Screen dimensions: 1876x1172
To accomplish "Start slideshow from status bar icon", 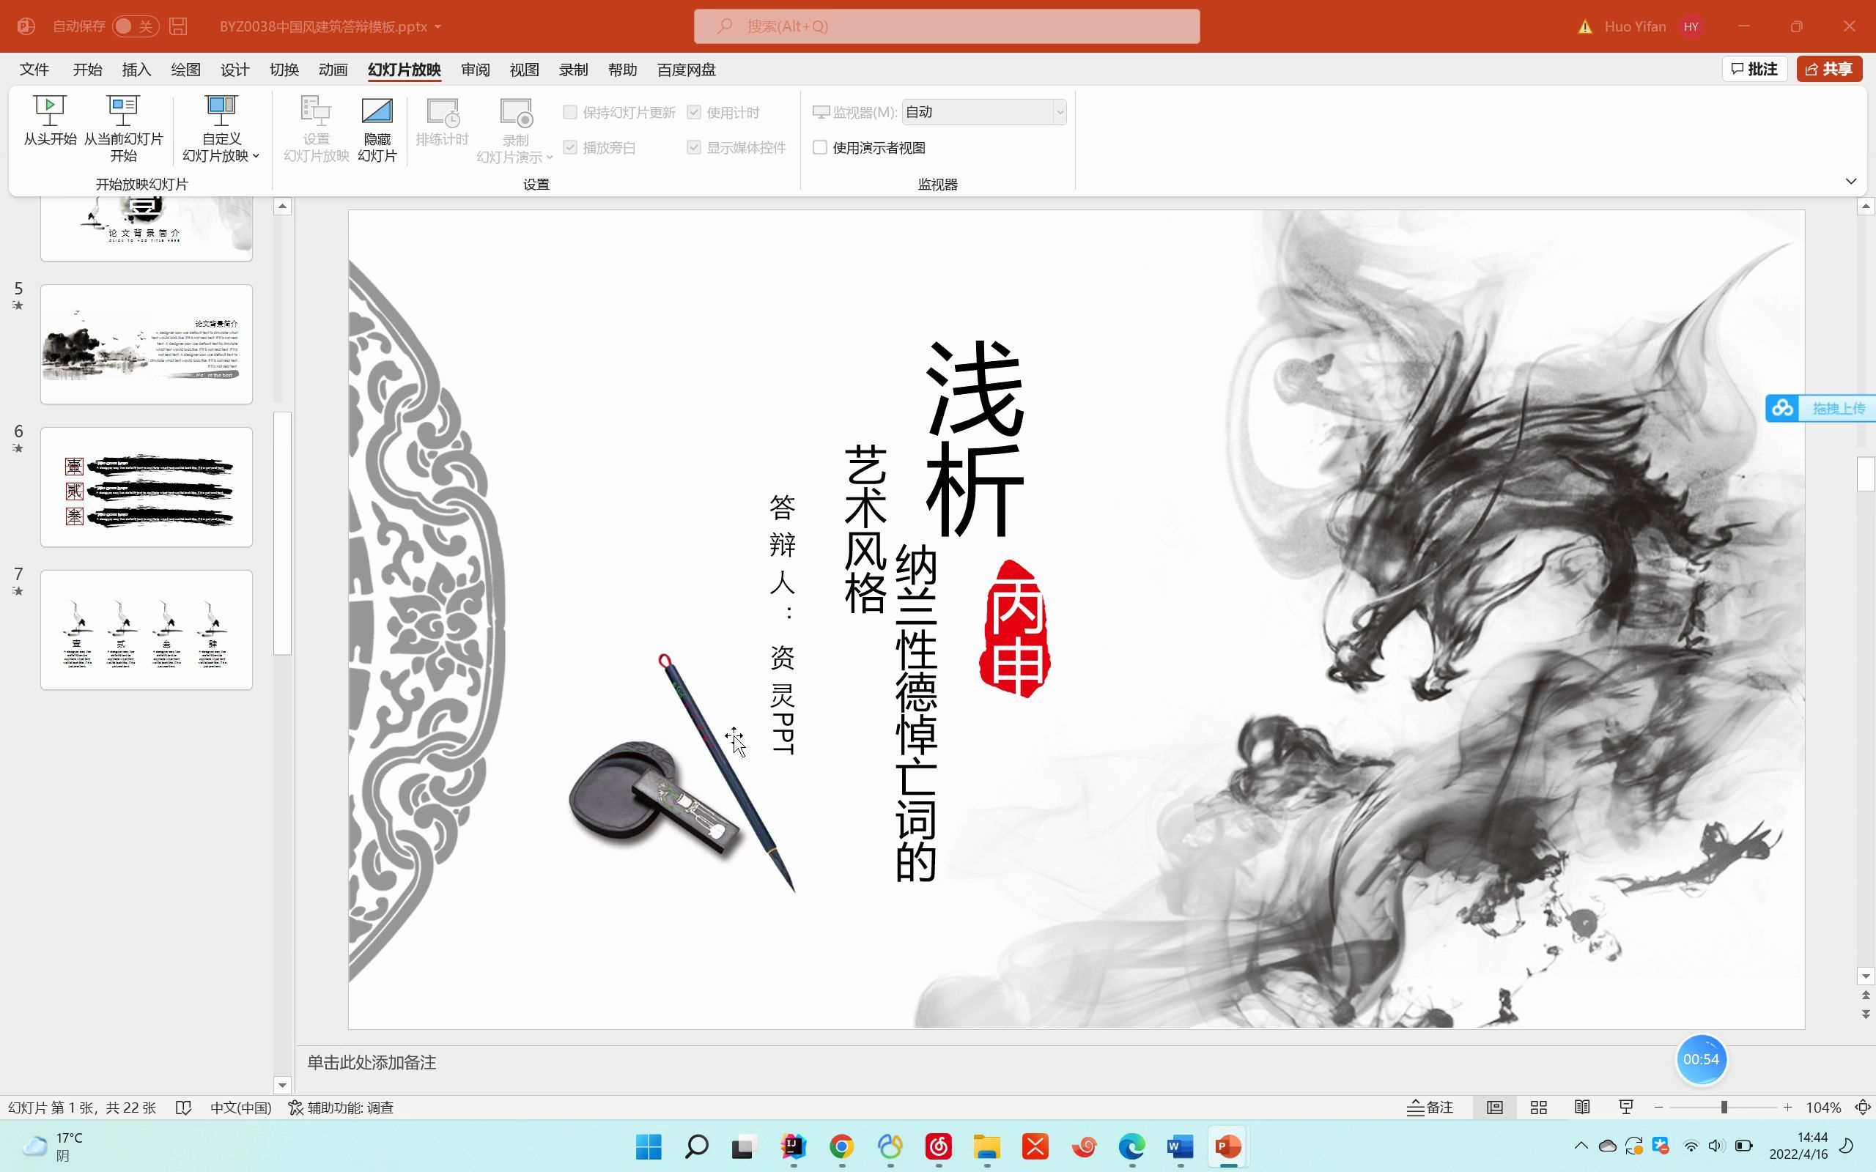I will 1625,1108.
